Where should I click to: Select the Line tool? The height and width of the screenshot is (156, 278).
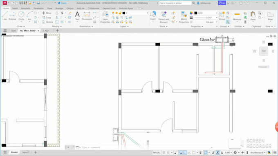click(x=4, y=15)
